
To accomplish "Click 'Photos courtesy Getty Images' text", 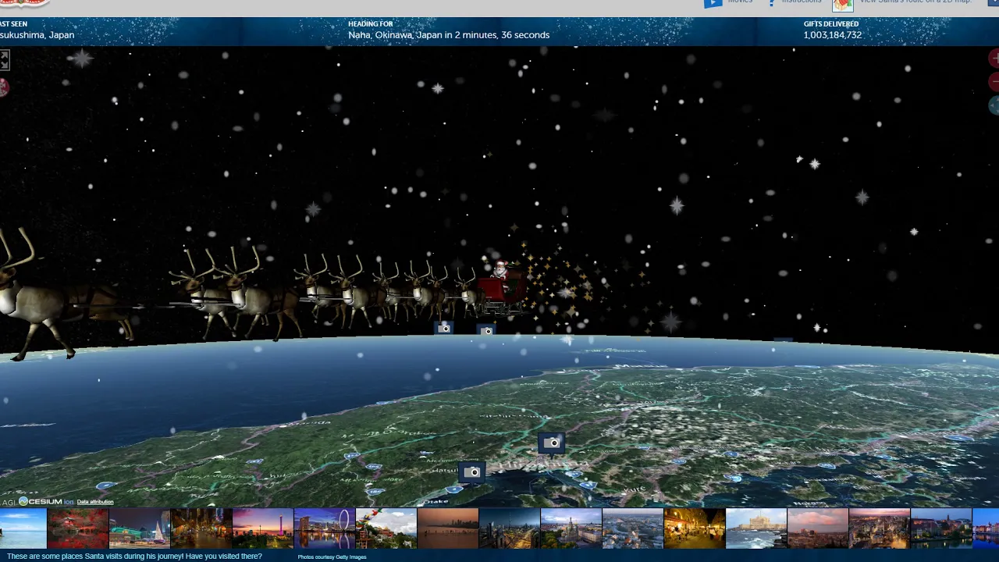I will [x=332, y=557].
